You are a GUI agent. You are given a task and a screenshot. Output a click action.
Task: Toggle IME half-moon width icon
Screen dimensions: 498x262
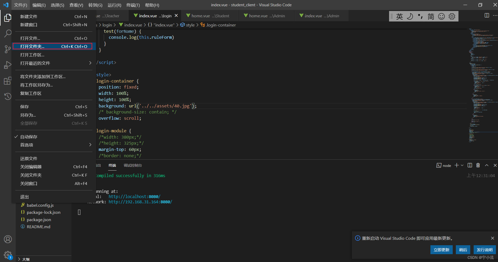tap(410, 17)
